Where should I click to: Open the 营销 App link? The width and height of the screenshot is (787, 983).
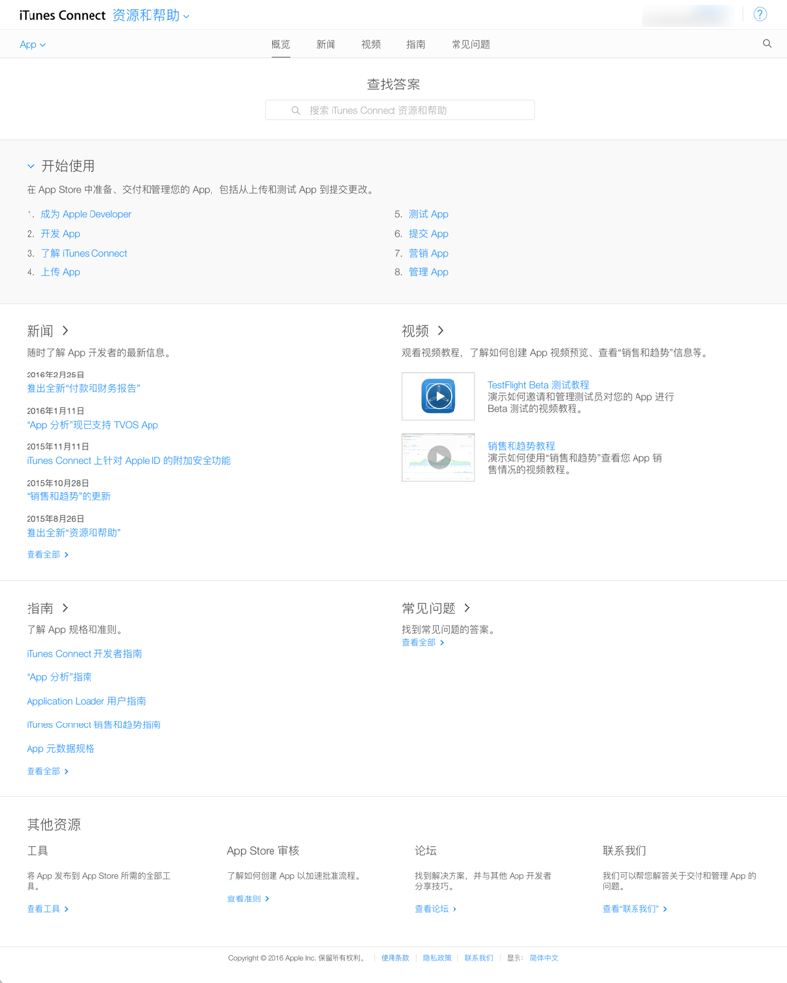(429, 254)
